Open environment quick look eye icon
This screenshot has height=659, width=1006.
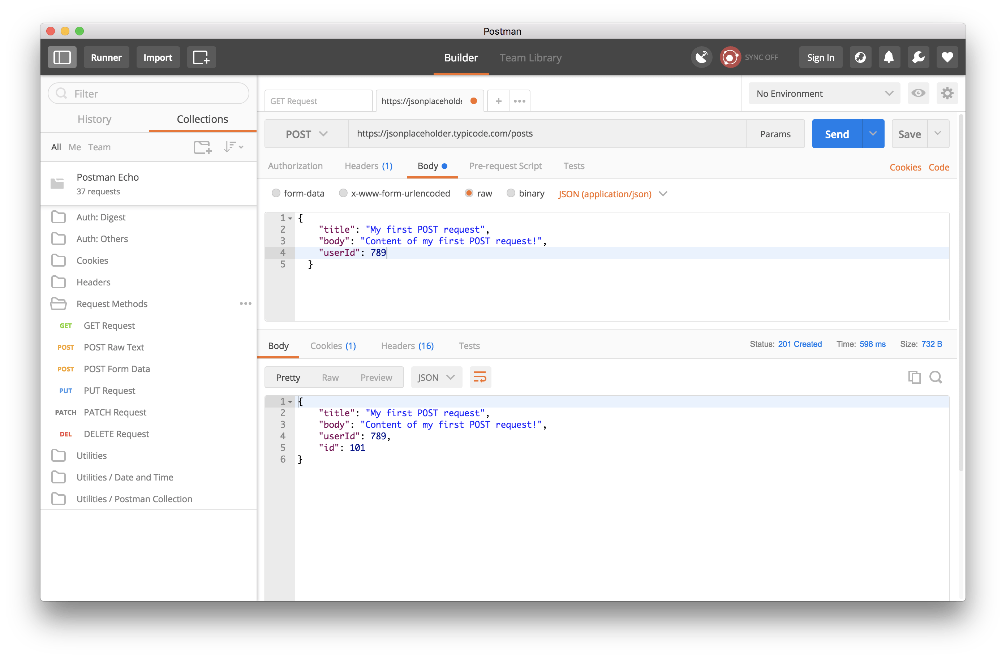pos(918,94)
